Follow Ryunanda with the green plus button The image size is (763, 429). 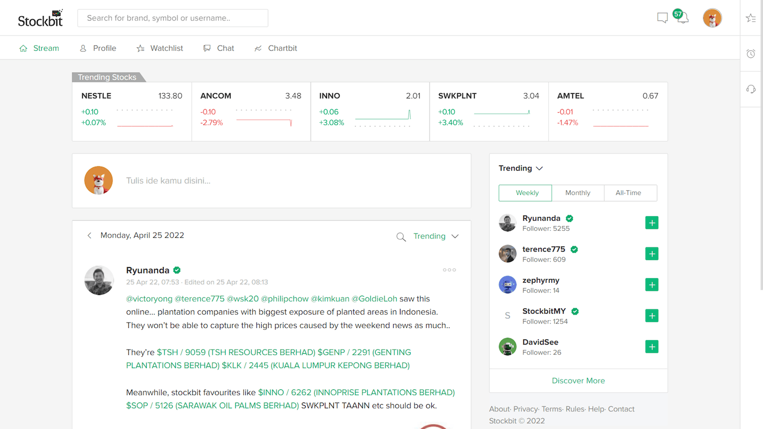click(x=651, y=222)
